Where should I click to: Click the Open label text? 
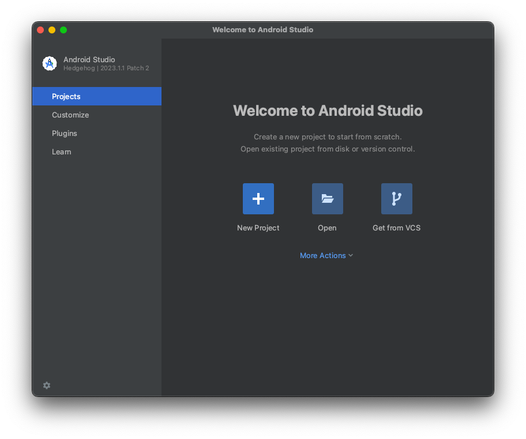pyautogui.click(x=327, y=228)
